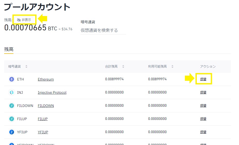239x145 pixels.
Task: Click the ETH ticker text
Action: coord(20,79)
